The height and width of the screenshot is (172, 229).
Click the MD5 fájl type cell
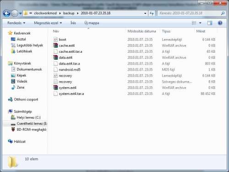(168, 70)
